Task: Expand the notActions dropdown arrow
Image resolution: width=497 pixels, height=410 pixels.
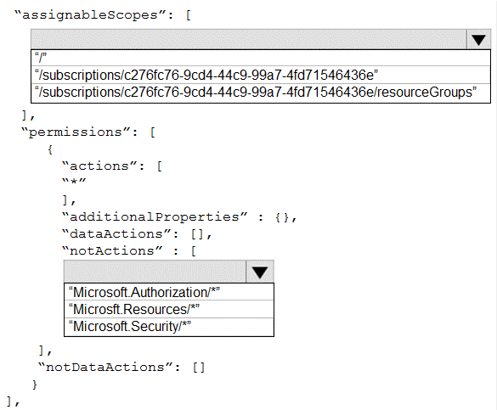Action: [x=260, y=272]
